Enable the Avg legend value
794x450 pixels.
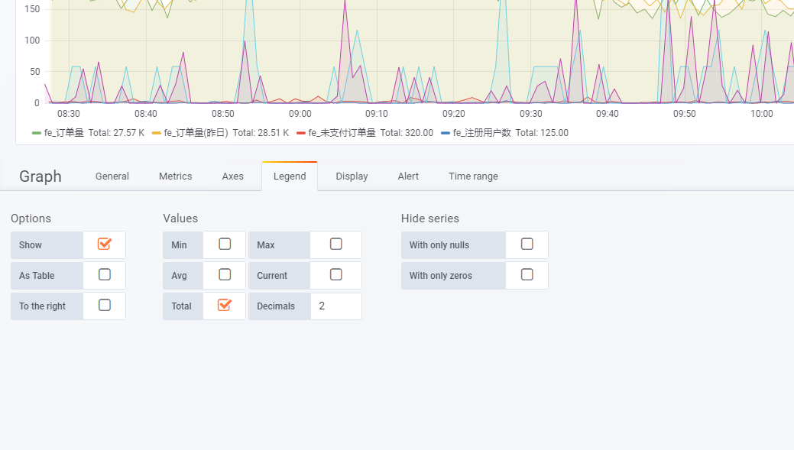(225, 274)
